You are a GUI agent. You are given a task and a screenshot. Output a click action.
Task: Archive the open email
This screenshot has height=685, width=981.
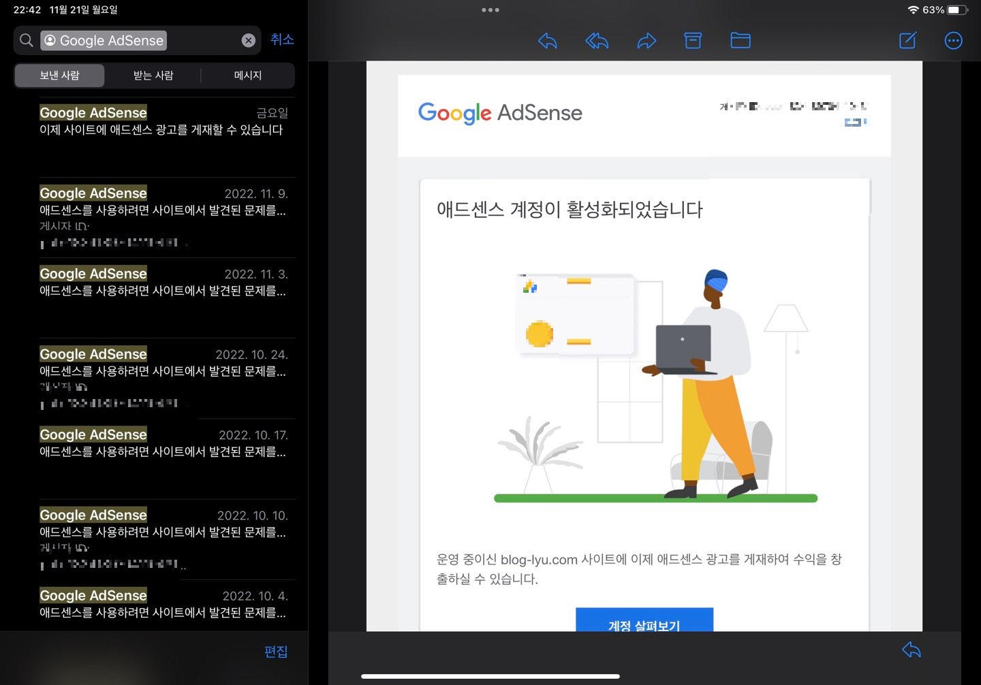click(693, 41)
